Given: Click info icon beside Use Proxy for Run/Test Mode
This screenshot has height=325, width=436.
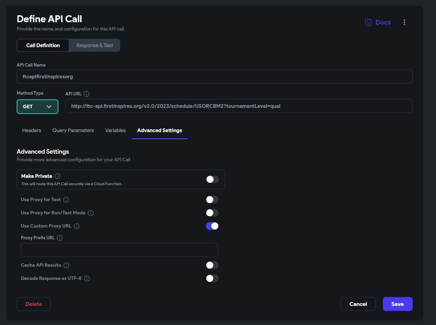Looking at the screenshot, I should 91,213.
